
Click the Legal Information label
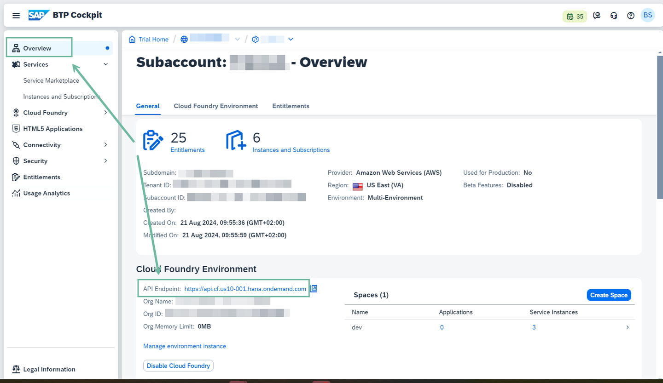49,369
